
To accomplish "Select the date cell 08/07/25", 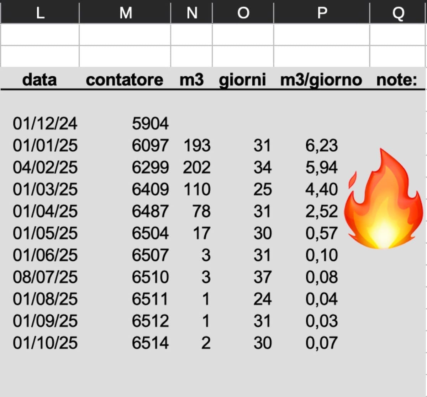I will tap(45, 277).
